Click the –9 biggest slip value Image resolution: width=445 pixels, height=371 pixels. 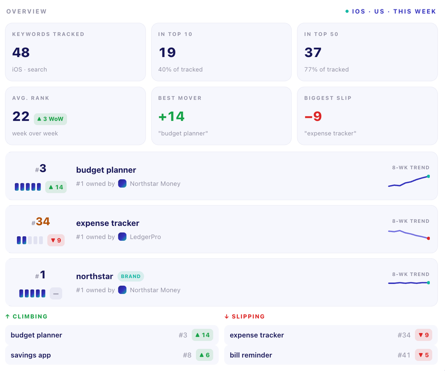click(313, 116)
